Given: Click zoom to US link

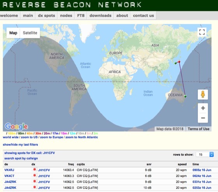Looking at the screenshot, I should click(x=29, y=137).
